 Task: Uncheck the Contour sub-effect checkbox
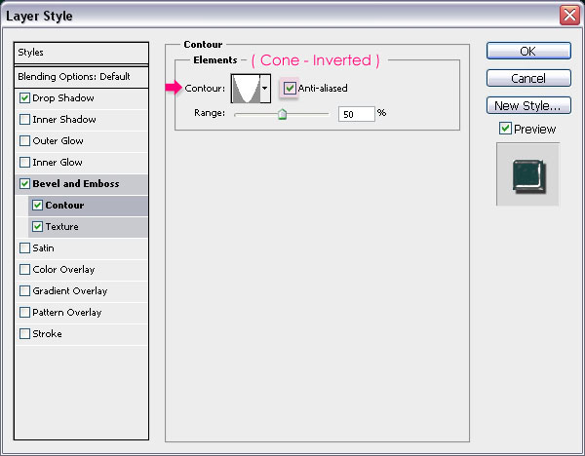(x=37, y=205)
